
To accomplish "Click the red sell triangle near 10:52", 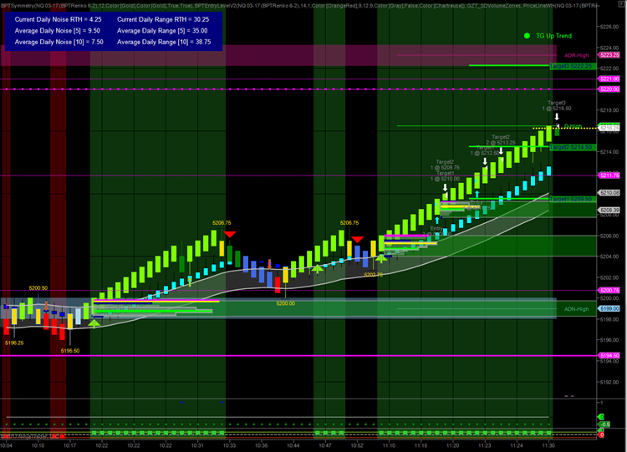I will (357, 240).
